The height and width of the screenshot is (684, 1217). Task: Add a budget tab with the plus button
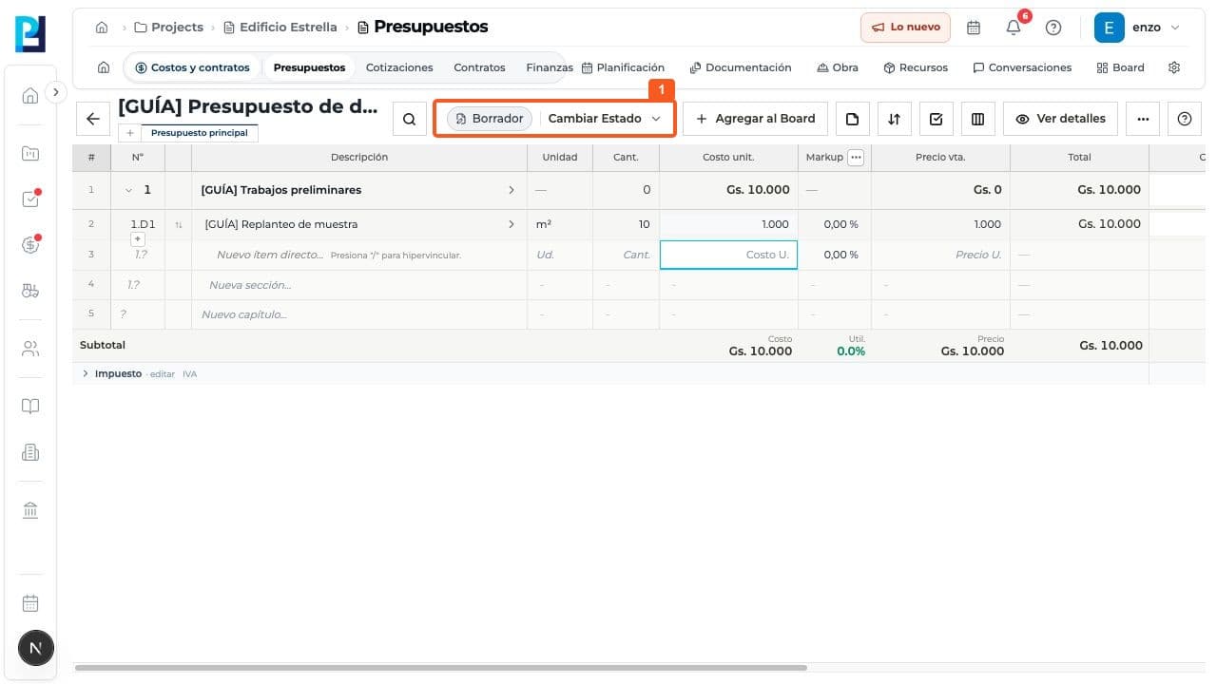click(x=130, y=133)
